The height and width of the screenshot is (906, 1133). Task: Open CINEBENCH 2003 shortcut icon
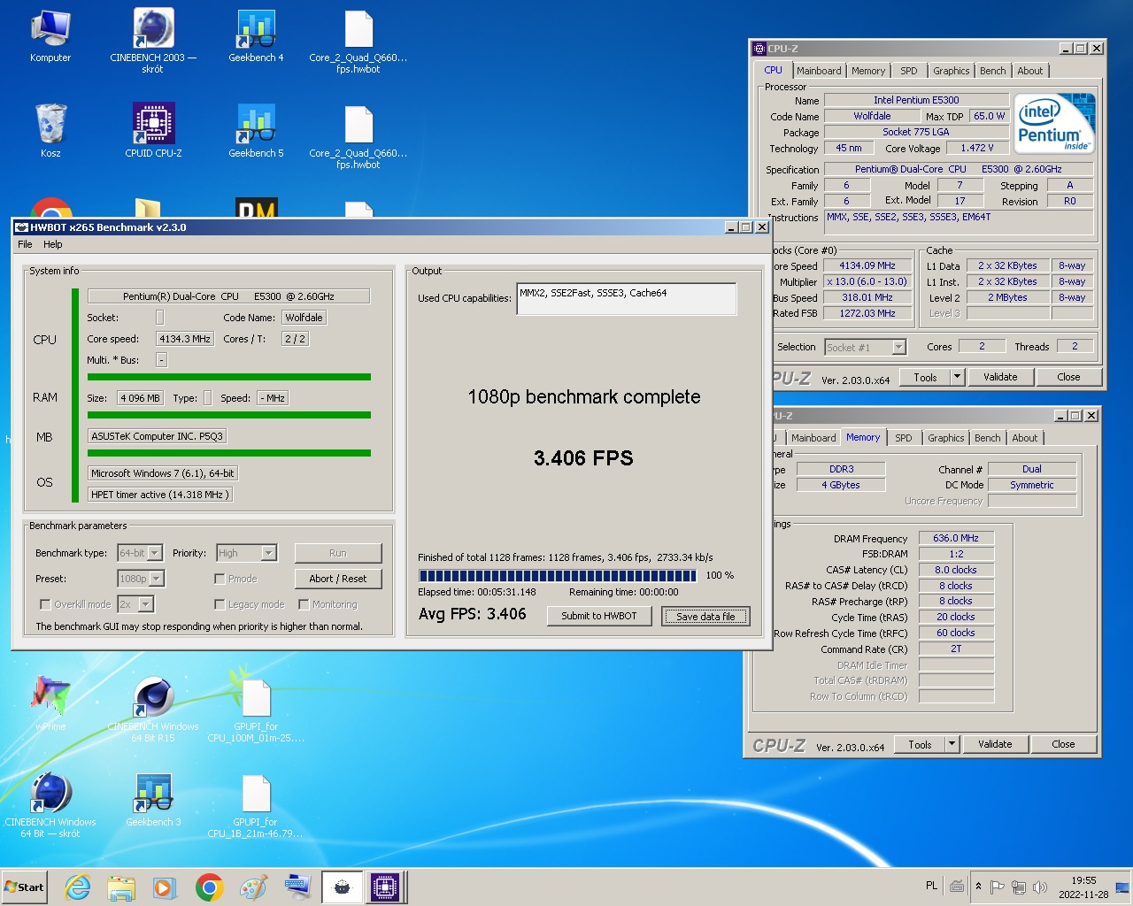(153, 41)
